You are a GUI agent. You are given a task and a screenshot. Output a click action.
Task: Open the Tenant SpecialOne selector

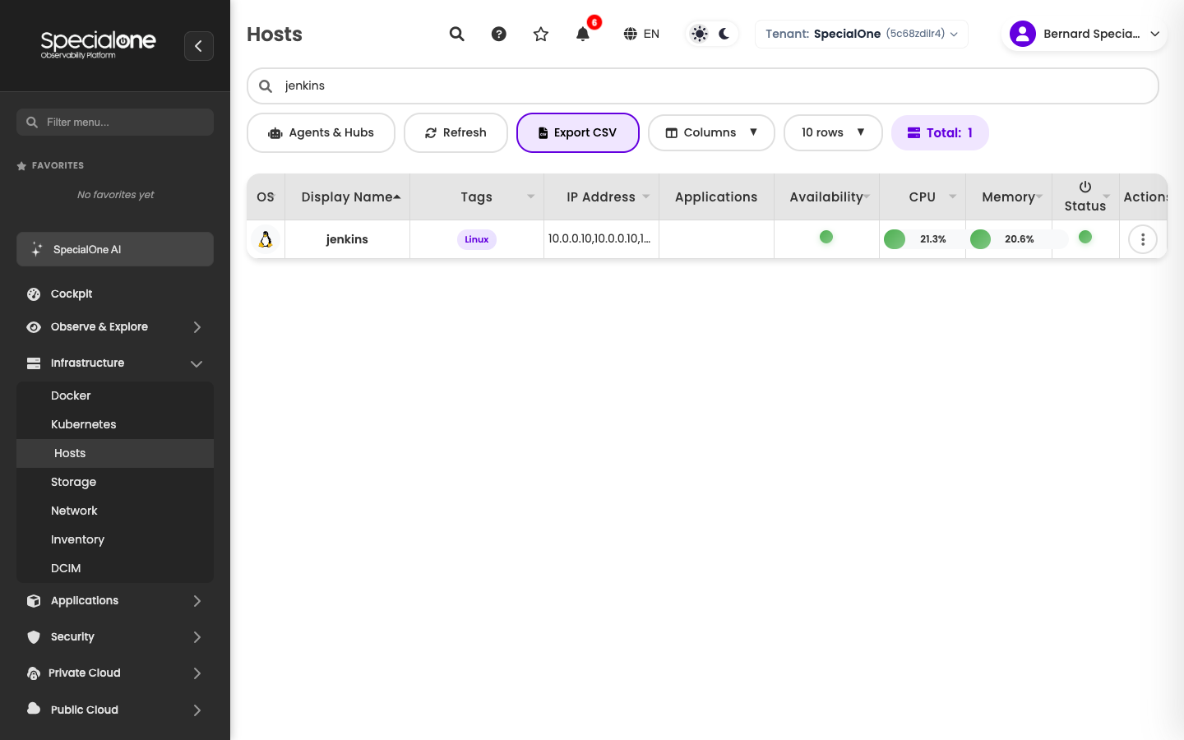[862, 34]
